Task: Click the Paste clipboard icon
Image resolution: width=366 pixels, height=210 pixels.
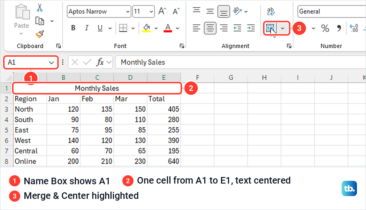Action: [x=22, y=11]
